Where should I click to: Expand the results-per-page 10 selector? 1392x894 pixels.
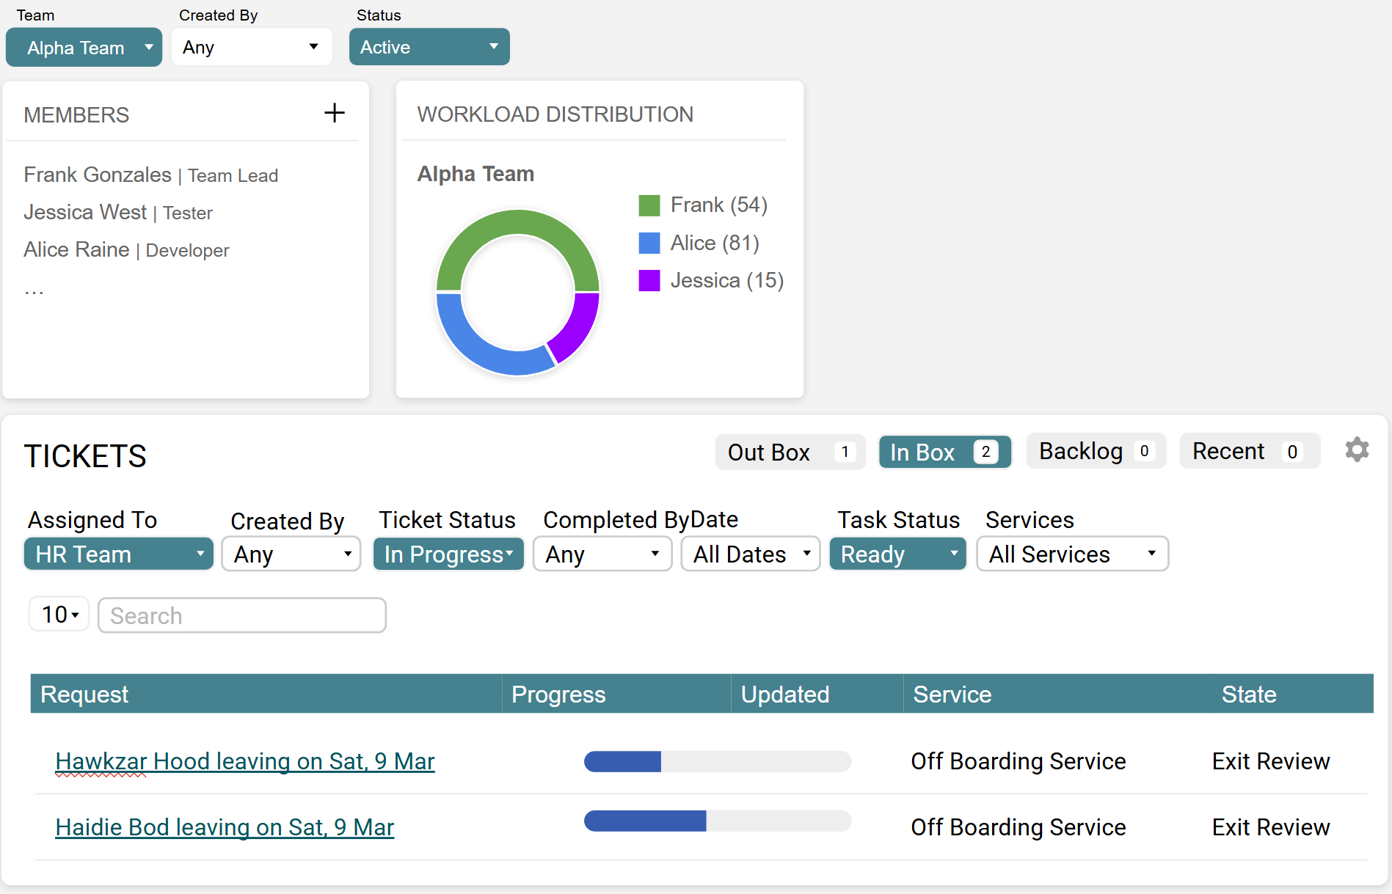(59, 614)
